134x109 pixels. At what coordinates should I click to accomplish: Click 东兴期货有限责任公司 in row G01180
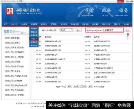(x=53, y=68)
